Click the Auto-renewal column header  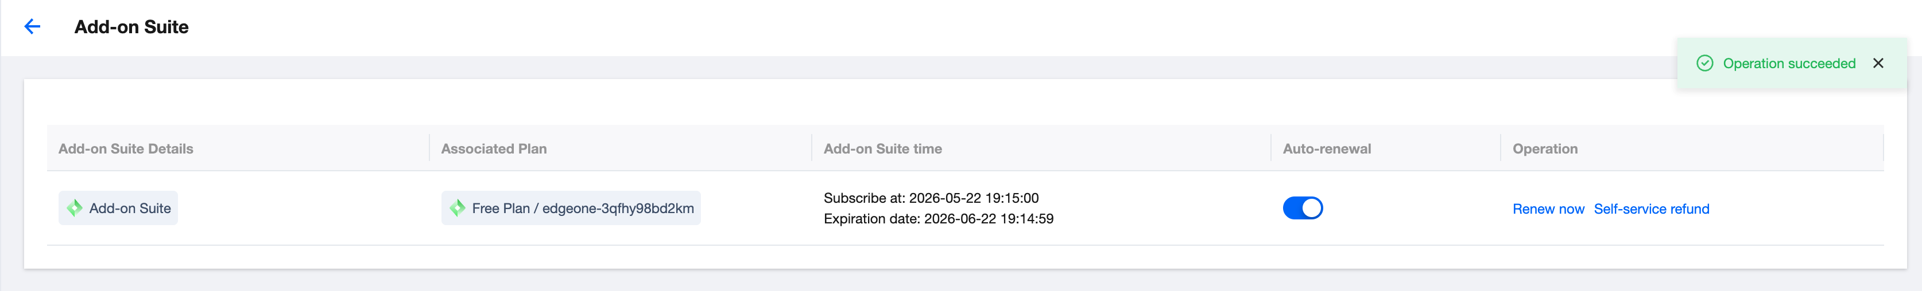[x=1327, y=149]
